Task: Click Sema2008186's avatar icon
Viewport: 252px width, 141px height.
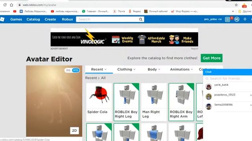Action: pos(209,107)
